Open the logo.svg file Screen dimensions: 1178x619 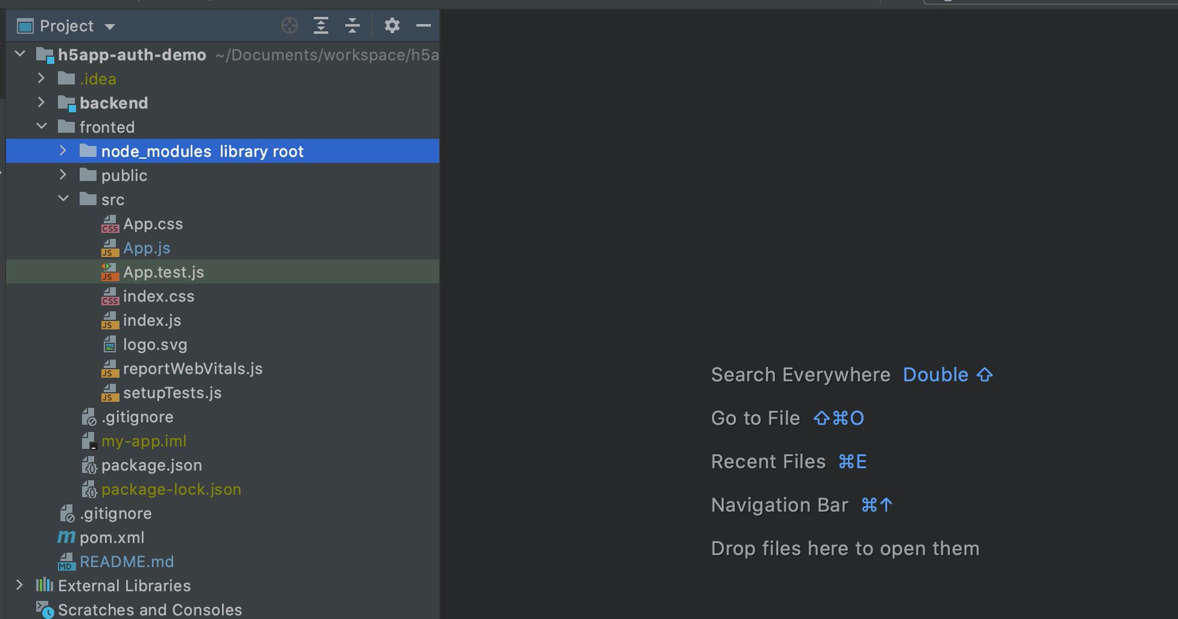coord(155,344)
